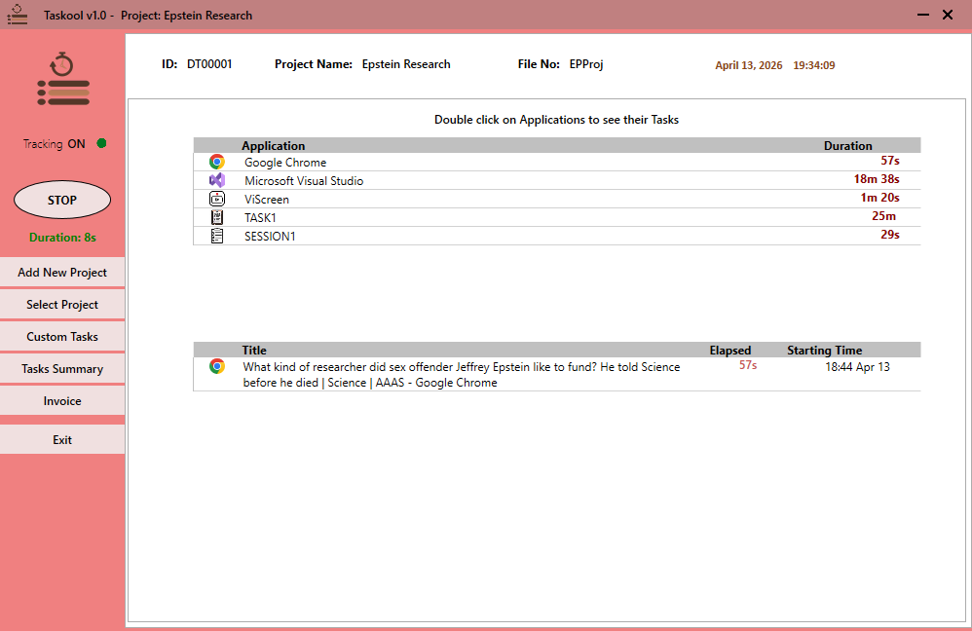The width and height of the screenshot is (972, 631).
Task: Click Exit in the sidebar
Action: click(61, 439)
